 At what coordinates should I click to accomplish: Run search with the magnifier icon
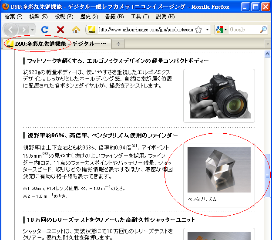[x=263, y=30]
